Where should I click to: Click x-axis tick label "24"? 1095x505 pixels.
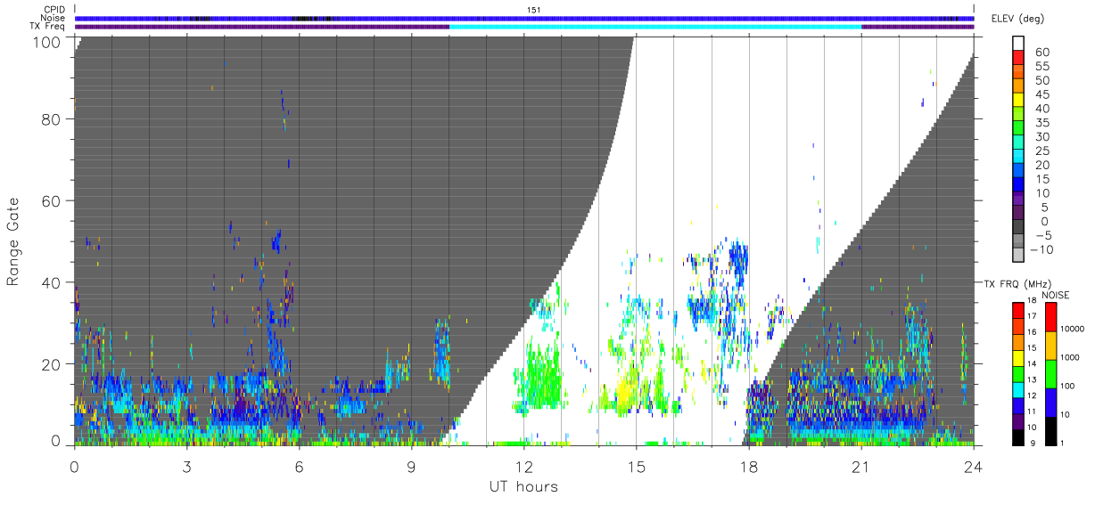click(973, 466)
